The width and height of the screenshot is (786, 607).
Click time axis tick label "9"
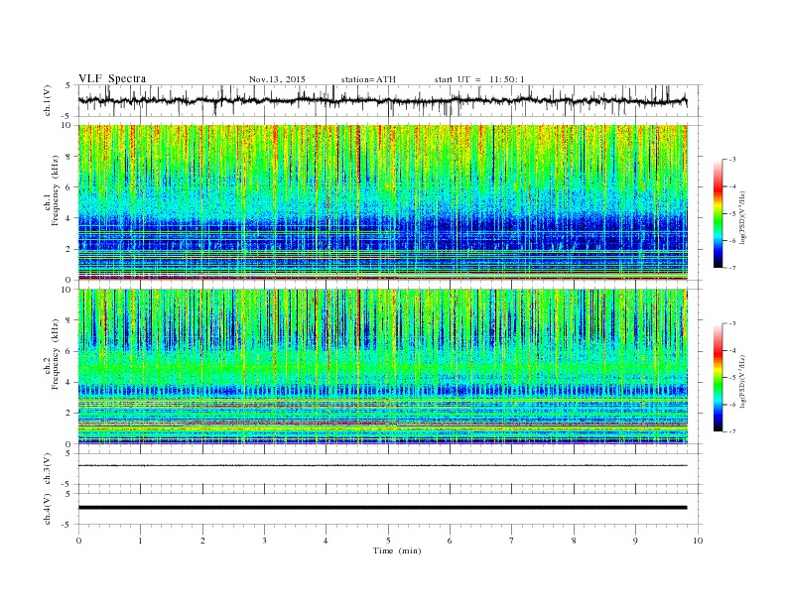pos(635,541)
